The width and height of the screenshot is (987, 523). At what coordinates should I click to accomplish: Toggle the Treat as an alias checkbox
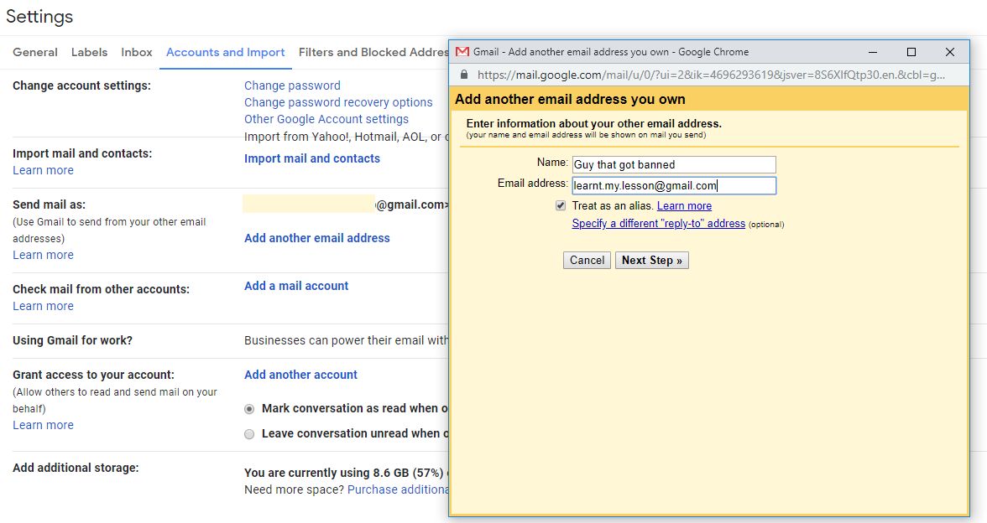pyautogui.click(x=561, y=205)
